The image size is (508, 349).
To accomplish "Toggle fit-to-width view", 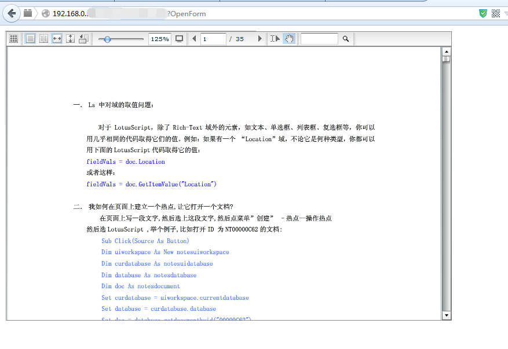I will pos(57,39).
